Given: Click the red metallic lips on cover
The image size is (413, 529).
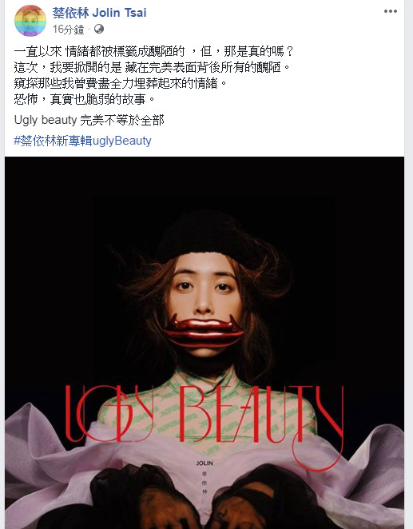Looking at the screenshot, I should pyautogui.click(x=204, y=331).
